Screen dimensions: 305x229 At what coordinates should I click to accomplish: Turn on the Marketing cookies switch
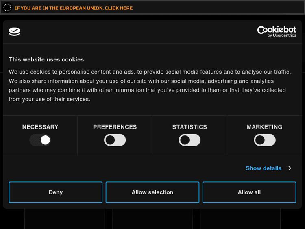point(264,140)
